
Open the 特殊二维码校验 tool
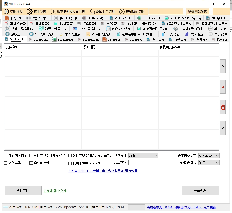(x=19, y=29)
